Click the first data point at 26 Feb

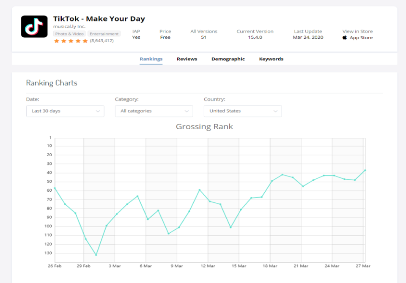click(x=55, y=188)
